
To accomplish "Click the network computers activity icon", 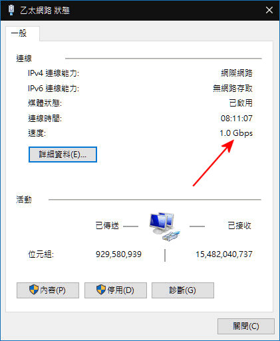I will 164,226.
